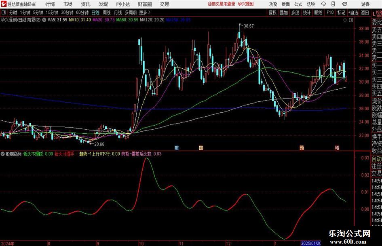Click the 38.67 high price label
Viewport: 382px width, 246px height.
249,26
